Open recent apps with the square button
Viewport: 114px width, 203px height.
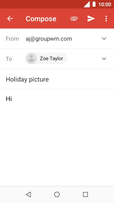(85, 194)
